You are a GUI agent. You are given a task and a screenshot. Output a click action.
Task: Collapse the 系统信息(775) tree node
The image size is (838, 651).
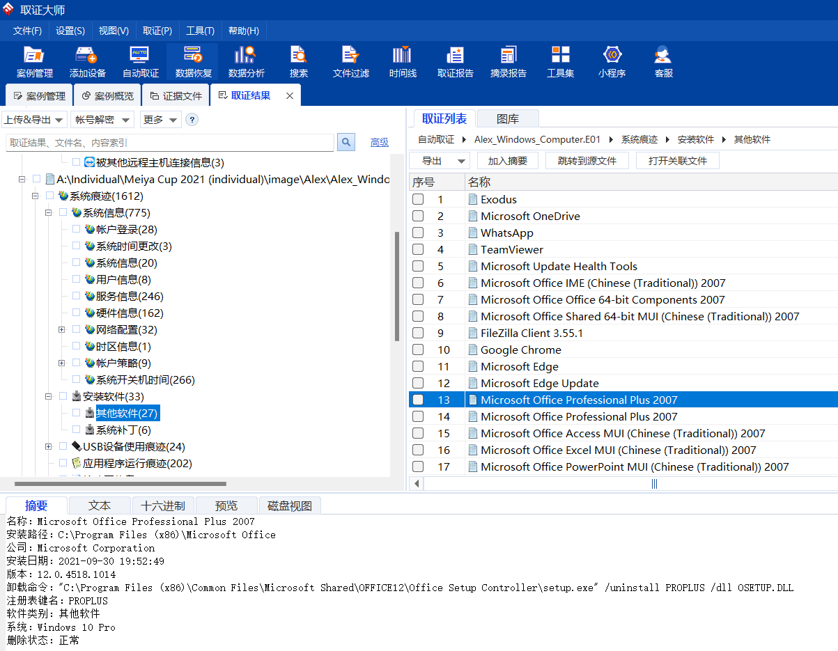pyautogui.click(x=48, y=213)
